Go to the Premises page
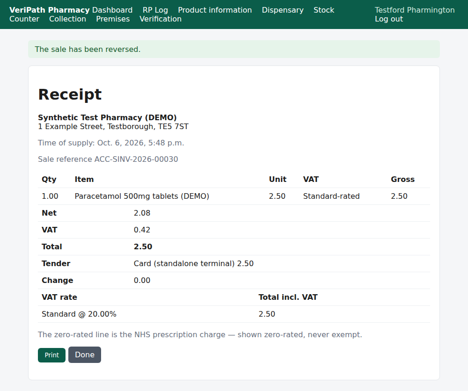The height and width of the screenshot is (391, 468). tap(113, 19)
